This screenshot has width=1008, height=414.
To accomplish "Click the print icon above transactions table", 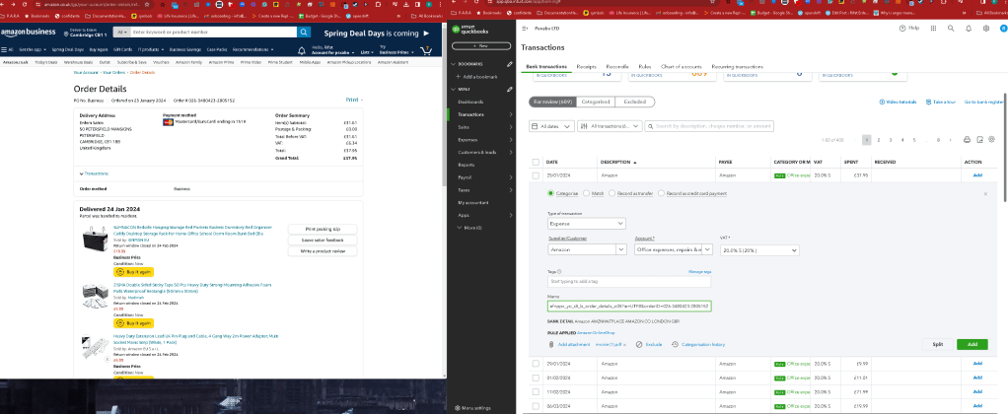I will coord(967,140).
